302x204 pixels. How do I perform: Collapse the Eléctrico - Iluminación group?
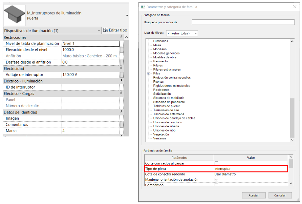121,80
